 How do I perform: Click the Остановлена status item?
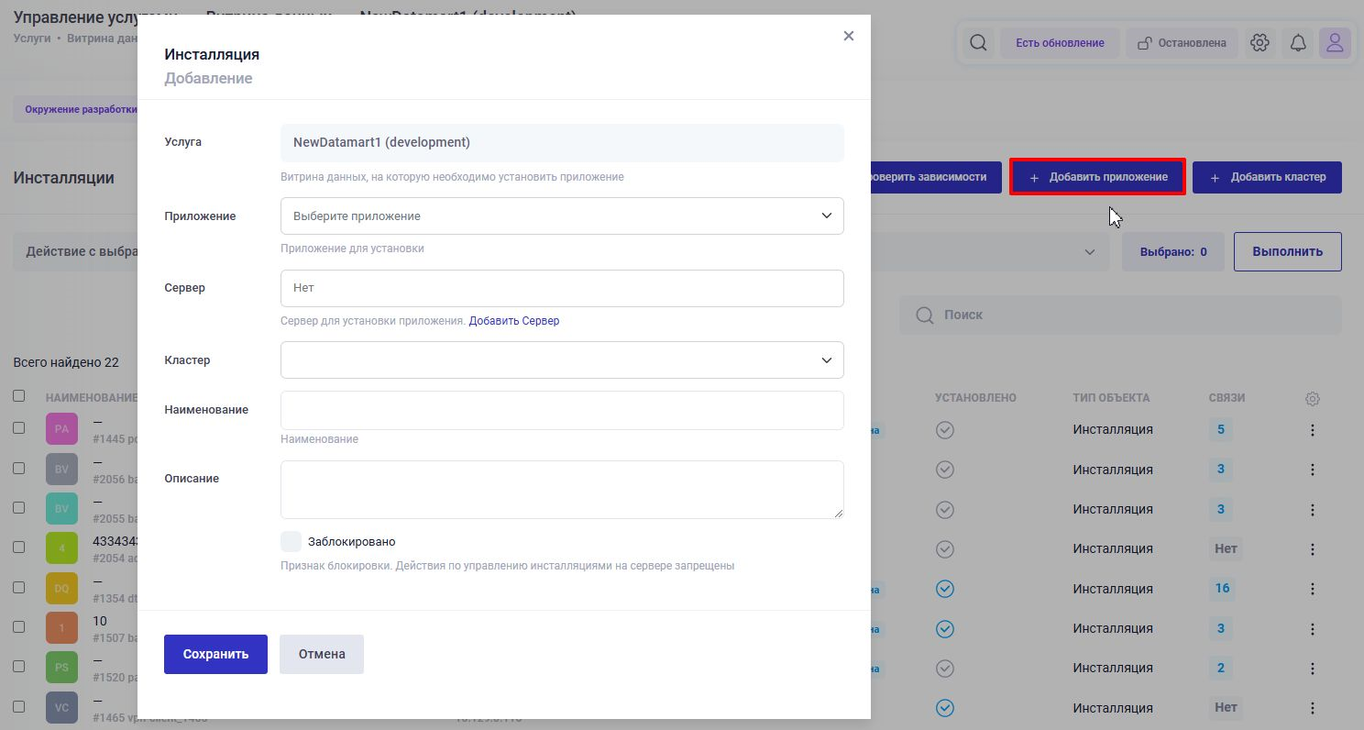[x=1182, y=43]
